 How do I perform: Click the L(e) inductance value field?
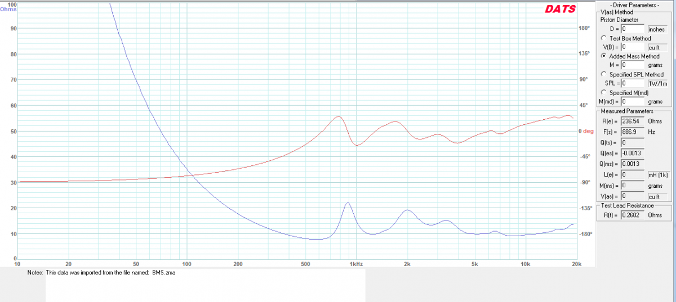(633, 175)
